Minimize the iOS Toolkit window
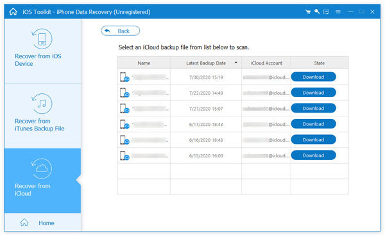Viewport: 385px width, 236px height. point(350,12)
